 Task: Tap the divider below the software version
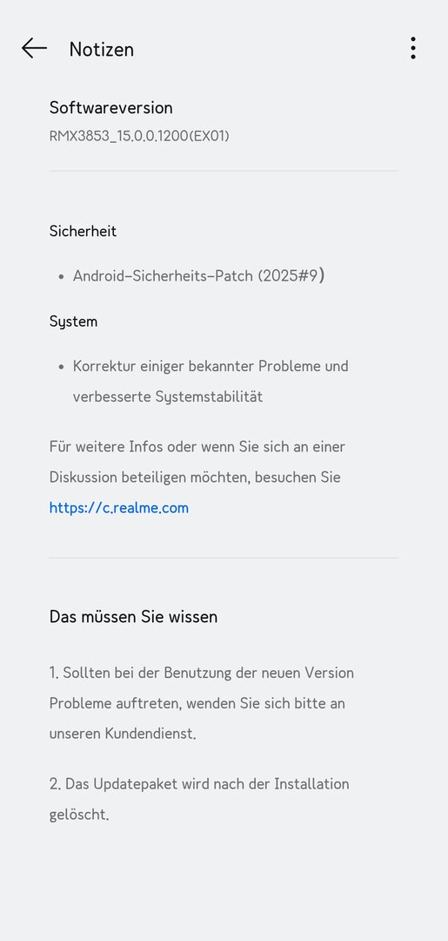224,171
